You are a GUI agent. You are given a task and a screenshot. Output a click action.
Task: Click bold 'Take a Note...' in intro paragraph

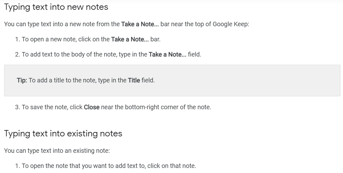[x=140, y=24]
